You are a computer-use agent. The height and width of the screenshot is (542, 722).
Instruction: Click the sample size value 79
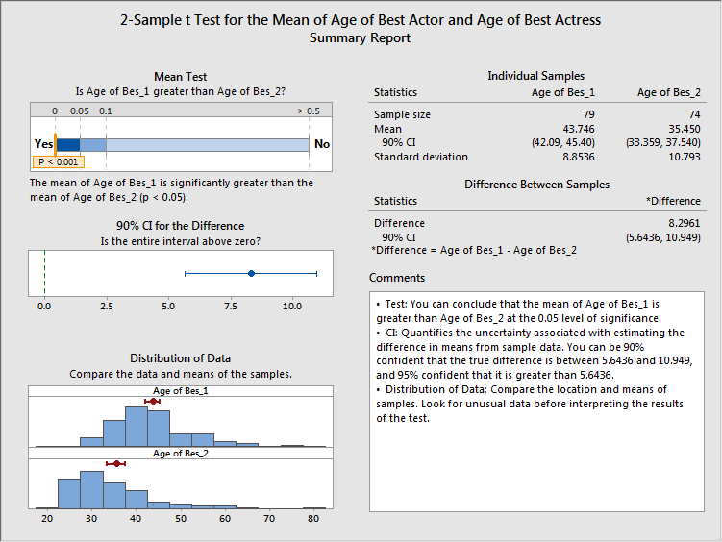click(x=587, y=113)
